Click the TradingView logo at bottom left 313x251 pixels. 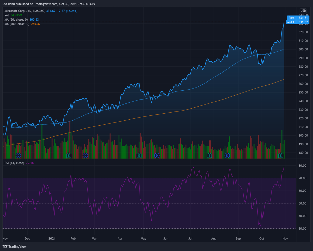click(15, 246)
